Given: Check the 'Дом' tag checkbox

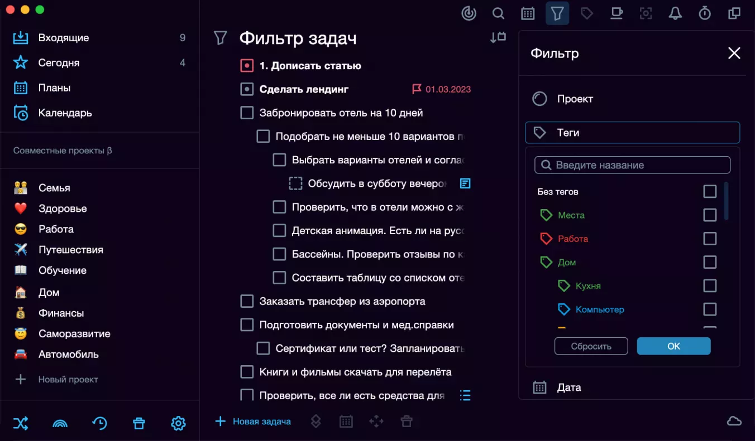Looking at the screenshot, I should tap(710, 262).
